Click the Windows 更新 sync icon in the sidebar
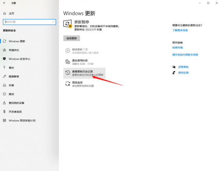 click(4, 41)
